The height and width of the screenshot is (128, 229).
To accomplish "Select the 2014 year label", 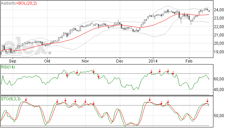I will click(x=153, y=61).
